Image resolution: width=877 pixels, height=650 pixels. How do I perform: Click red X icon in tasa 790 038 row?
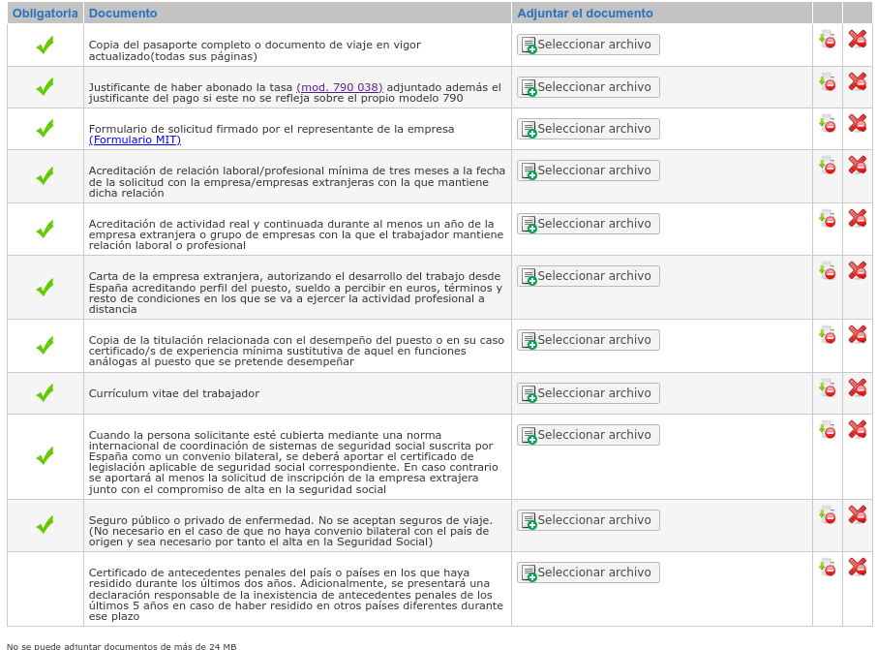tap(858, 81)
